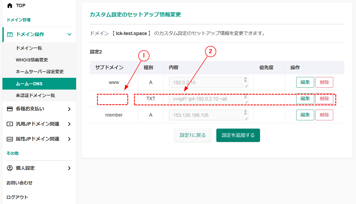Select the ムームーDNS menu item
Image resolution: width=356 pixels, height=204 pixels.
39,84
